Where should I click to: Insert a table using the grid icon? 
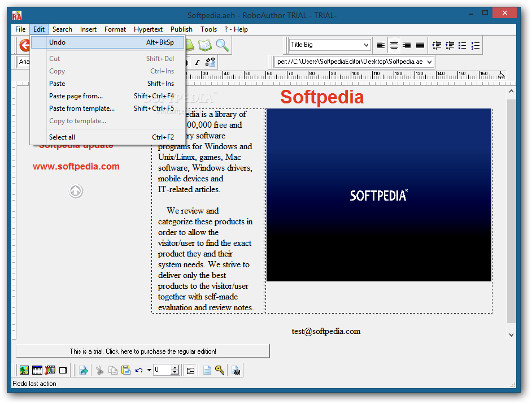(x=37, y=371)
